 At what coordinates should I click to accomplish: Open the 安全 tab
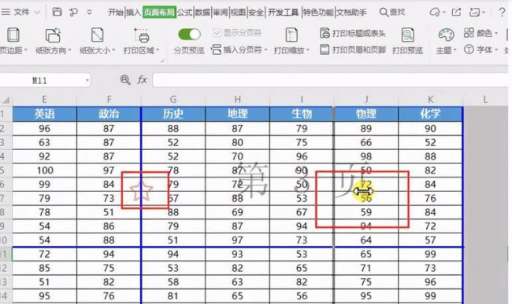click(x=256, y=13)
